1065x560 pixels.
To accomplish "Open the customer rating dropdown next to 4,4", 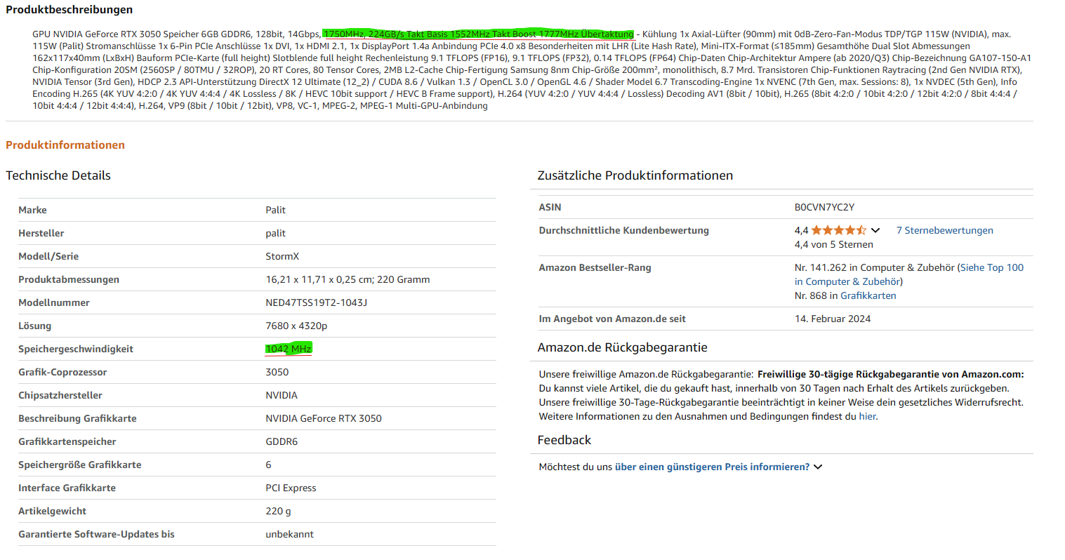I will click(875, 229).
